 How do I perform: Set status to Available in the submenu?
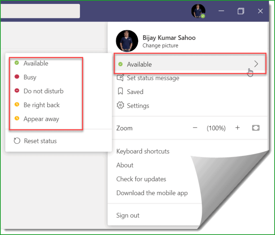35,64
